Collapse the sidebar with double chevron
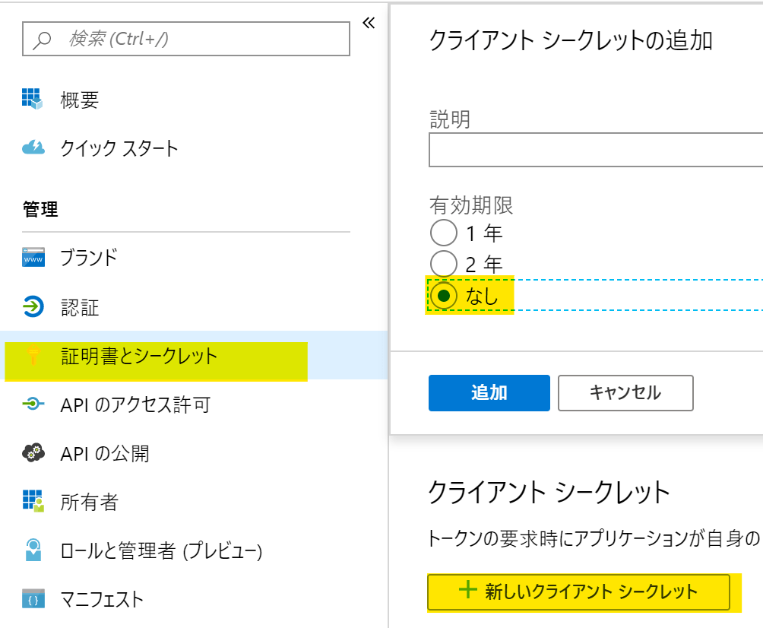This screenshot has width=763, height=628. click(x=369, y=23)
